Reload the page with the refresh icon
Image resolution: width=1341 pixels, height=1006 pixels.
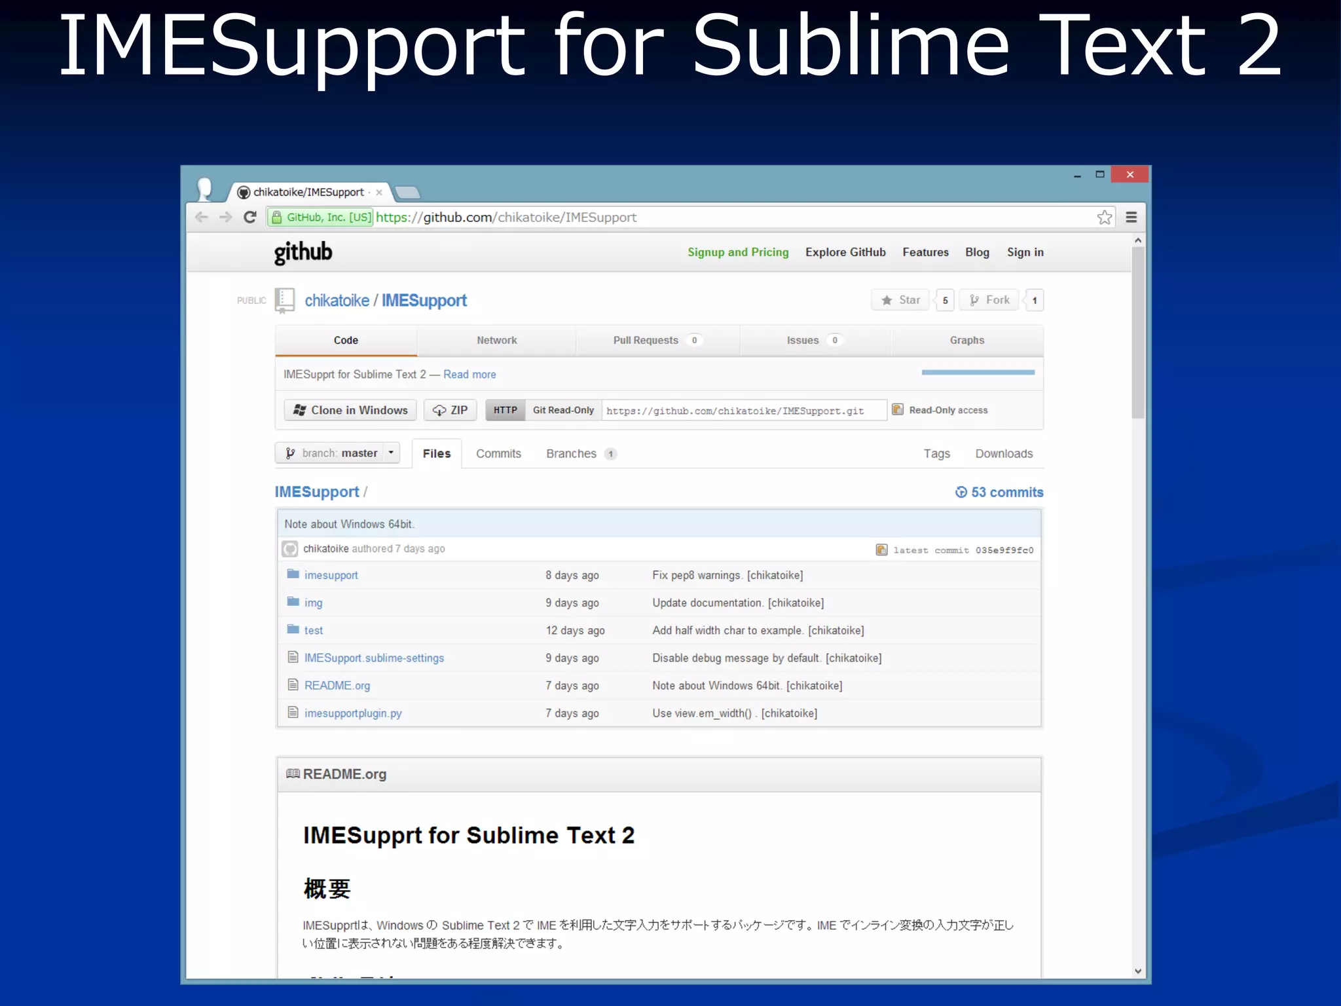(250, 217)
